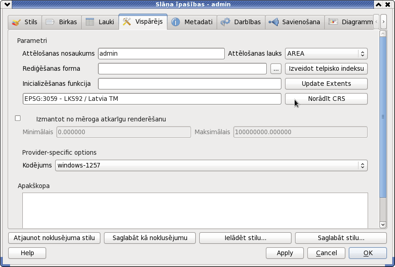Screen dimensions: 395x267
Task: Click the Diagramm tab chart icon
Action: point(333,22)
